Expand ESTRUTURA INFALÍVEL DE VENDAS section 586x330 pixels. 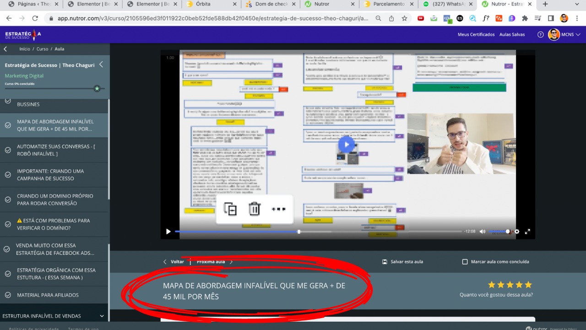[54, 316]
